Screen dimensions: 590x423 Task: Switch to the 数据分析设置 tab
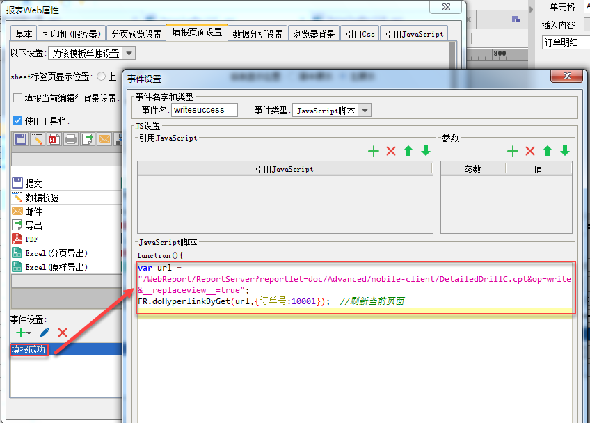[257, 34]
